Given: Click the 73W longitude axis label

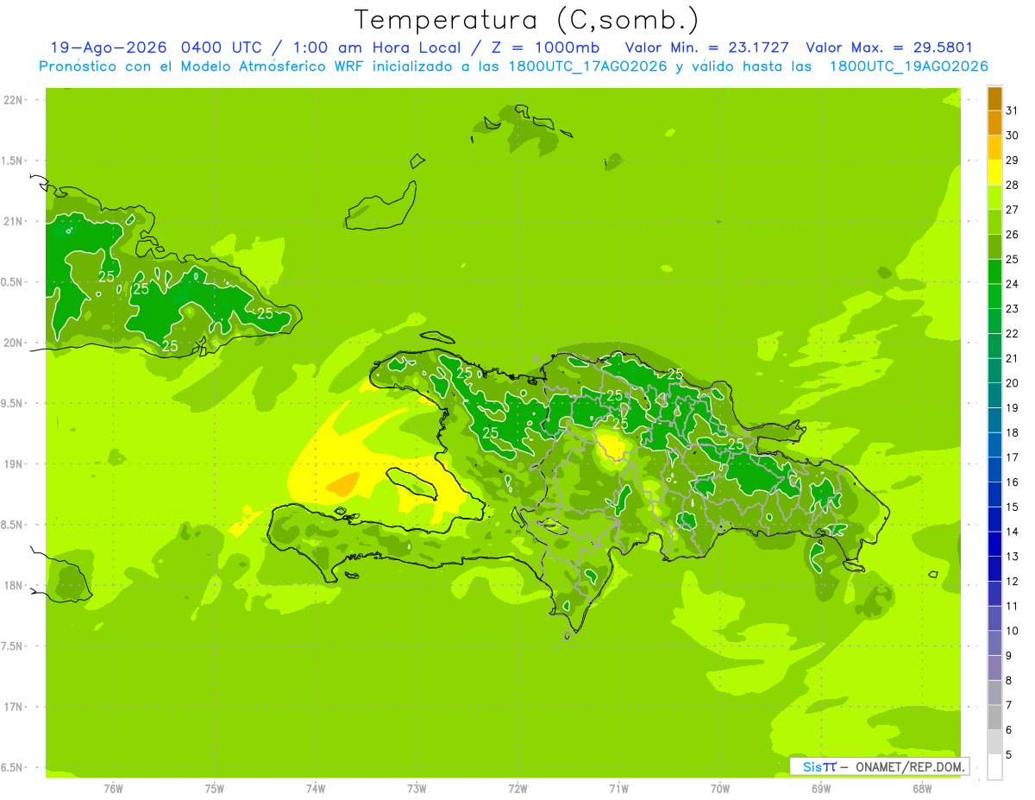Looking at the screenshot, I should tap(417, 788).
